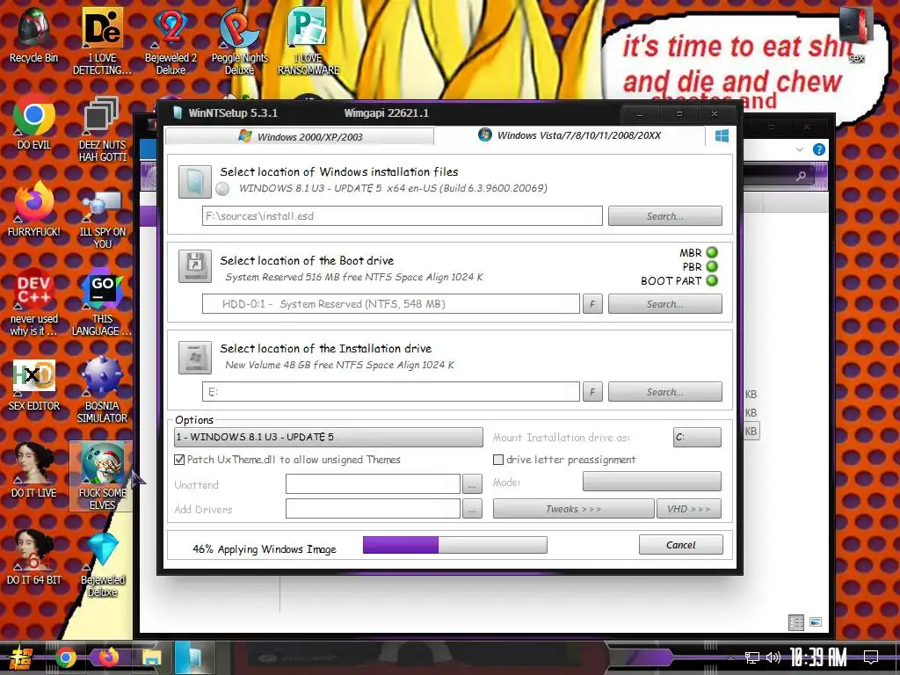The width and height of the screenshot is (900, 675).
Task: Click the F format button beside the Installation drive
Action: (592, 392)
